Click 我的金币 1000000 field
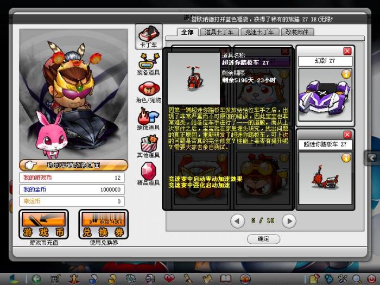The height and width of the screenshot is (285, 380). (72, 189)
